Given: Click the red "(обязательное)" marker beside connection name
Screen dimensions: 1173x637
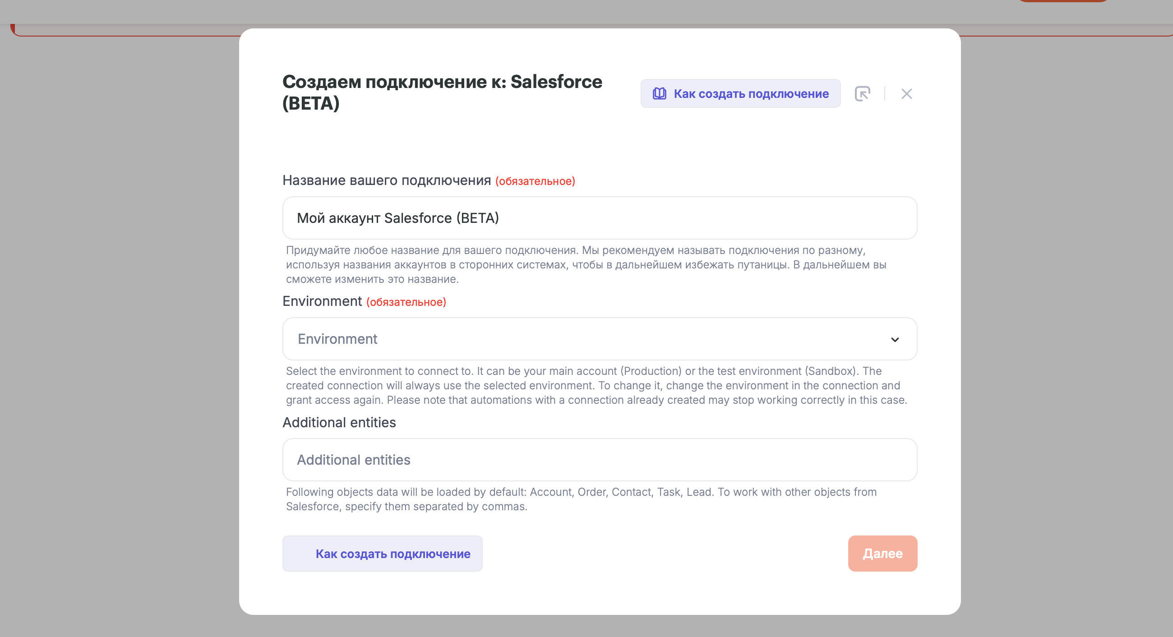Looking at the screenshot, I should [x=535, y=181].
